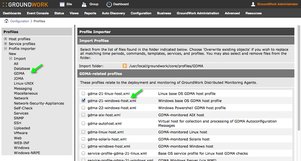
Task: Select the All import category
Action: point(16,64)
